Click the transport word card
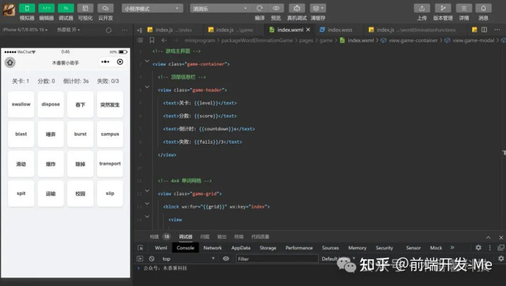 [x=110, y=163]
